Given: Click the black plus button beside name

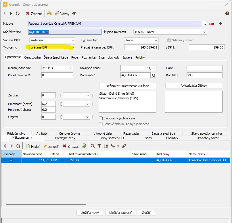Looking at the screenshot, I should tap(221, 24).
